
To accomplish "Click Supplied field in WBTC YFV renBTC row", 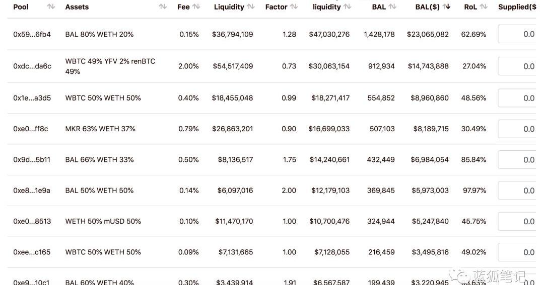I will click(517, 66).
